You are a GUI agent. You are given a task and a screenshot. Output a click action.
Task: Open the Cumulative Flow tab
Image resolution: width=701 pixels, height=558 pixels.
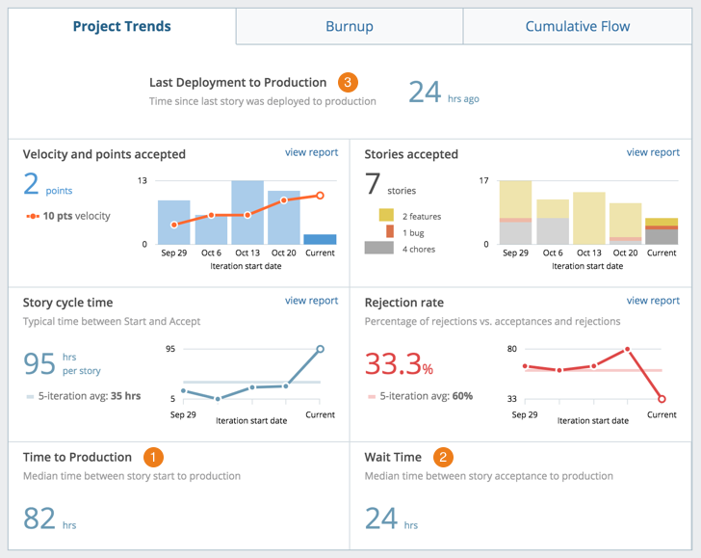(x=577, y=26)
